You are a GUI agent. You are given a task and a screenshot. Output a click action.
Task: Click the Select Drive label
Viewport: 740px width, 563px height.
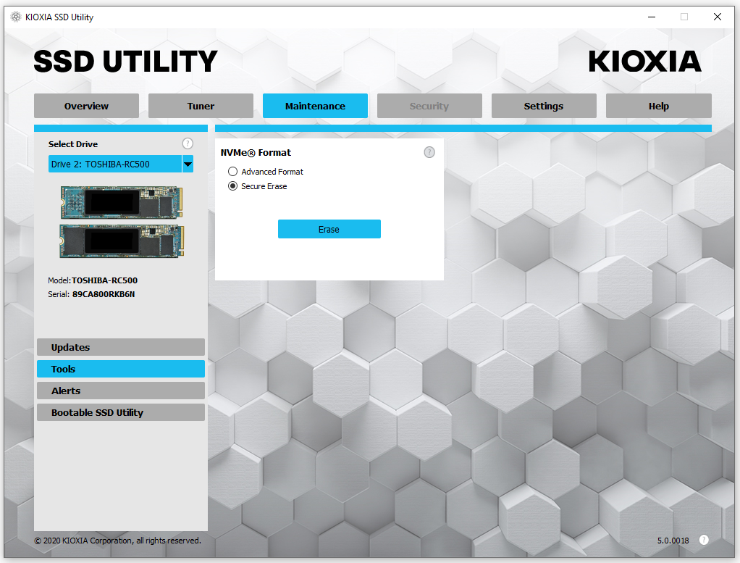pyautogui.click(x=73, y=144)
